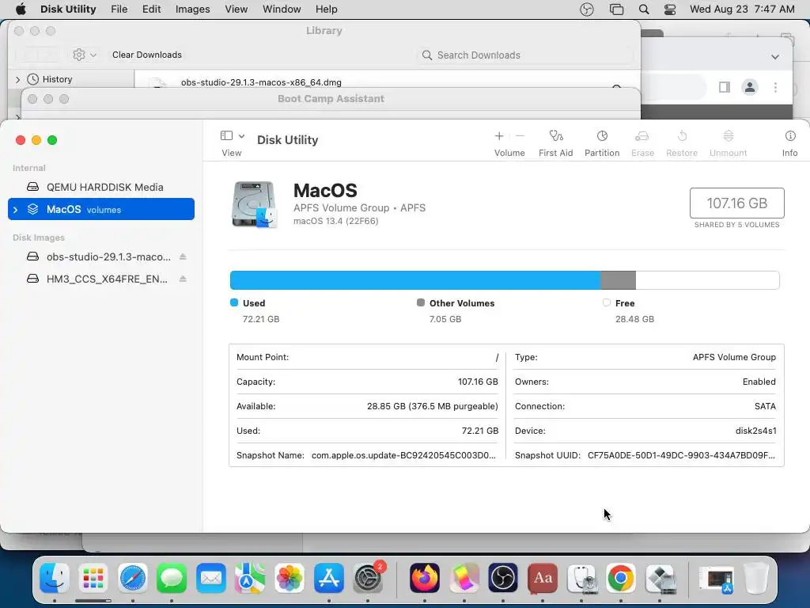Click the disk2s4s1 device value
This screenshot has height=608, width=810.
coord(755,431)
